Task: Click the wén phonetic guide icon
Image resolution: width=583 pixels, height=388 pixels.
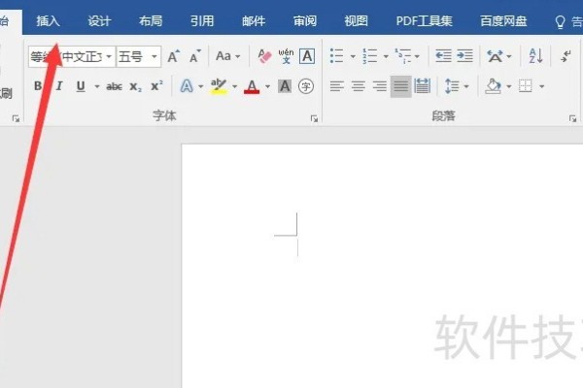Action: coord(286,56)
